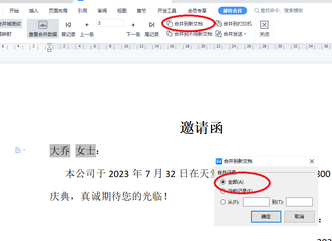Click 合并到新文档 in the ribbon
Image resolution: width=332 pixels, height=241 pixels.
tap(185, 24)
